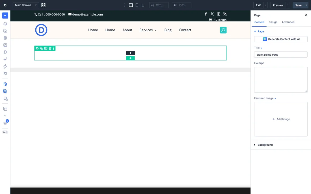Click the layout eye icon in sidebar
The width and height of the screenshot is (311, 194).
coord(5,99)
